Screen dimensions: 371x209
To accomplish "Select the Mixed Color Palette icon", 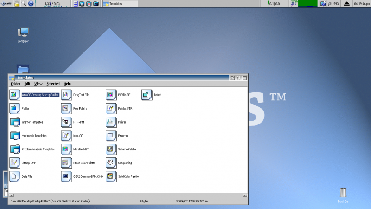I will tap(66, 163).
